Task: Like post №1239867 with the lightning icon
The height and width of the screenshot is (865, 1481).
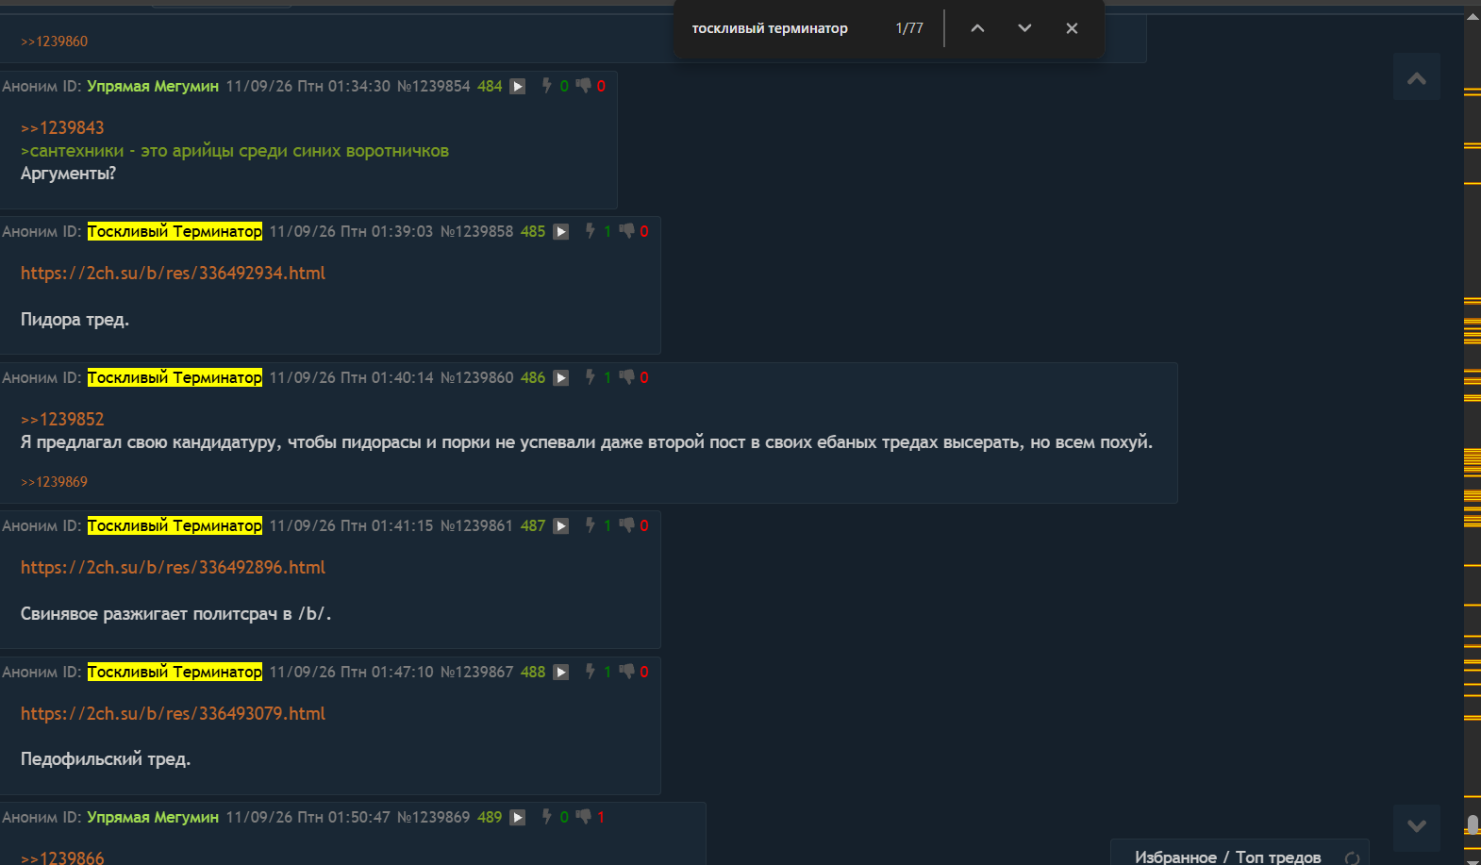Action: click(x=590, y=672)
